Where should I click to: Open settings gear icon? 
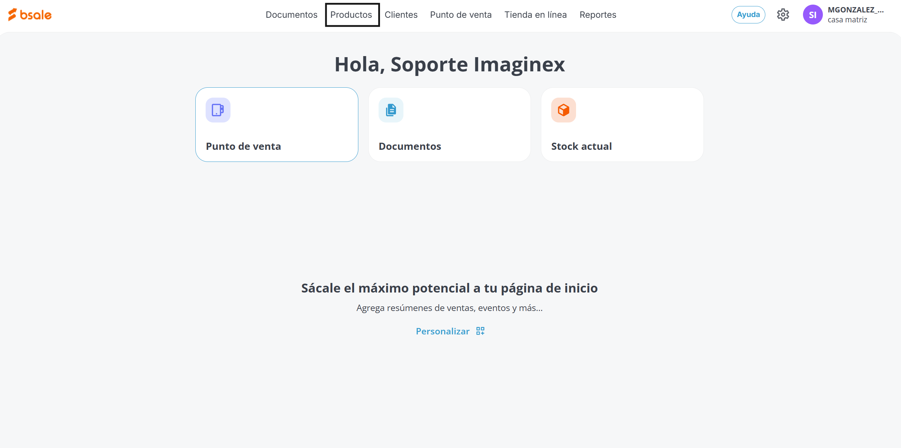coord(783,15)
